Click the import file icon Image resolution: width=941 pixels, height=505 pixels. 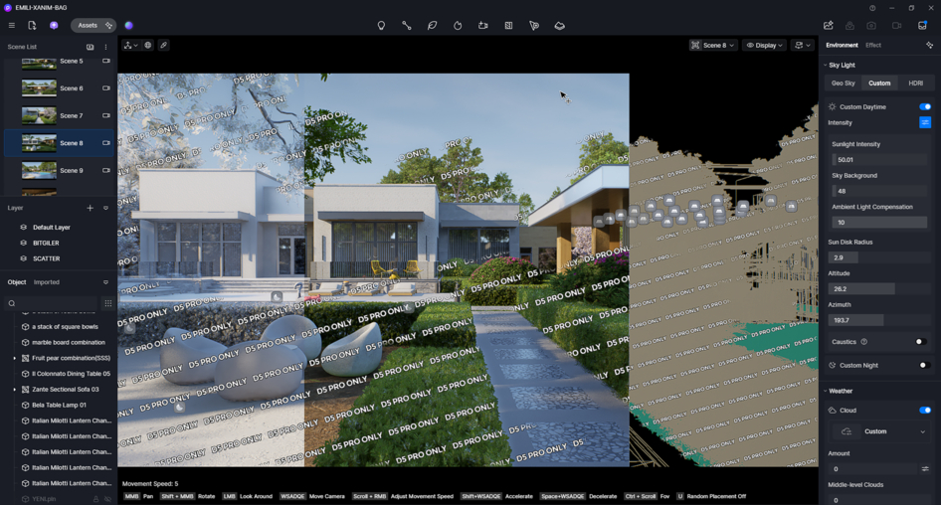click(x=32, y=25)
